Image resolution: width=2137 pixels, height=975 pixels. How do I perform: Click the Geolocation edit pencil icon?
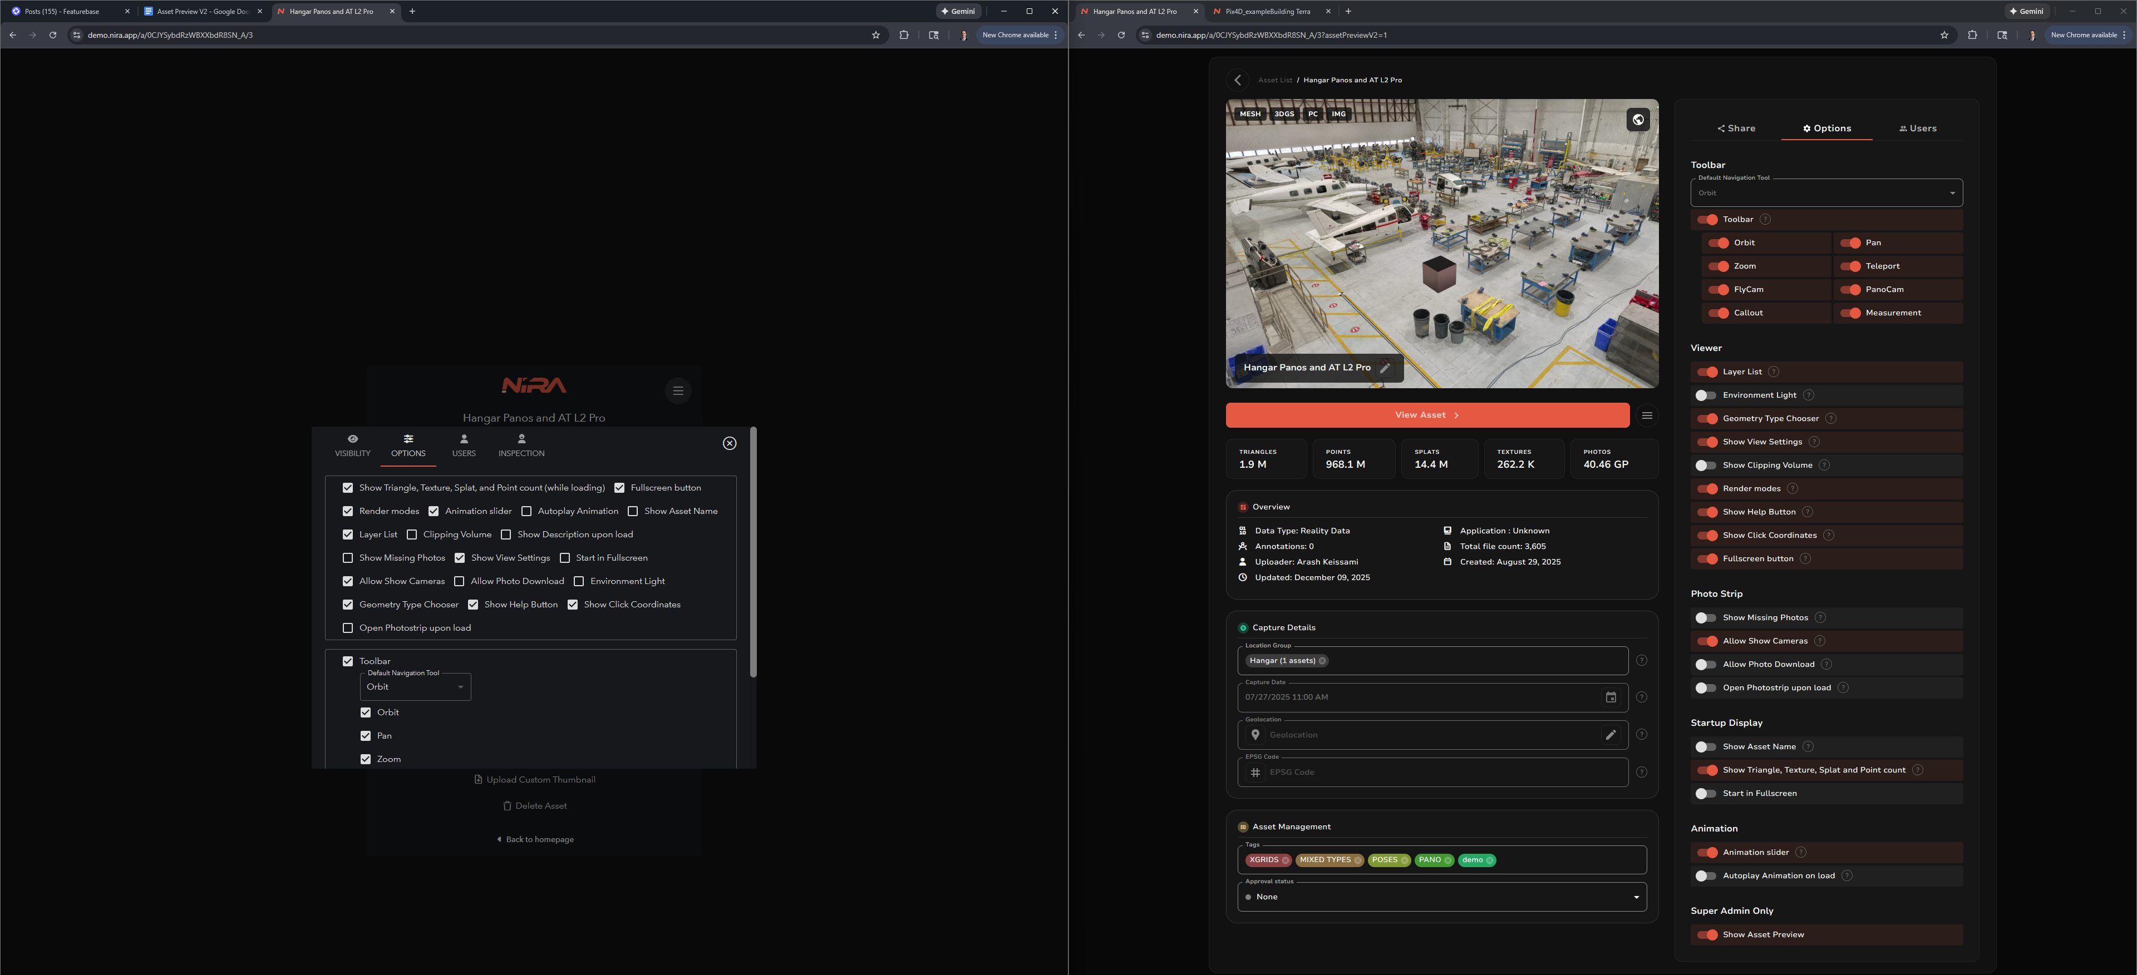(x=1610, y=735)
